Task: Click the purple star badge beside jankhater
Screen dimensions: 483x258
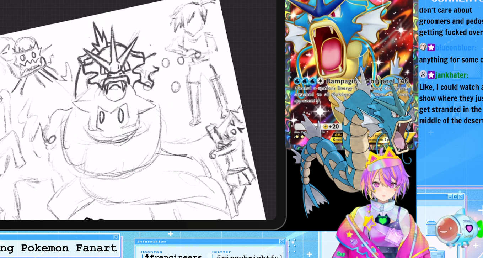Action: 431,75
